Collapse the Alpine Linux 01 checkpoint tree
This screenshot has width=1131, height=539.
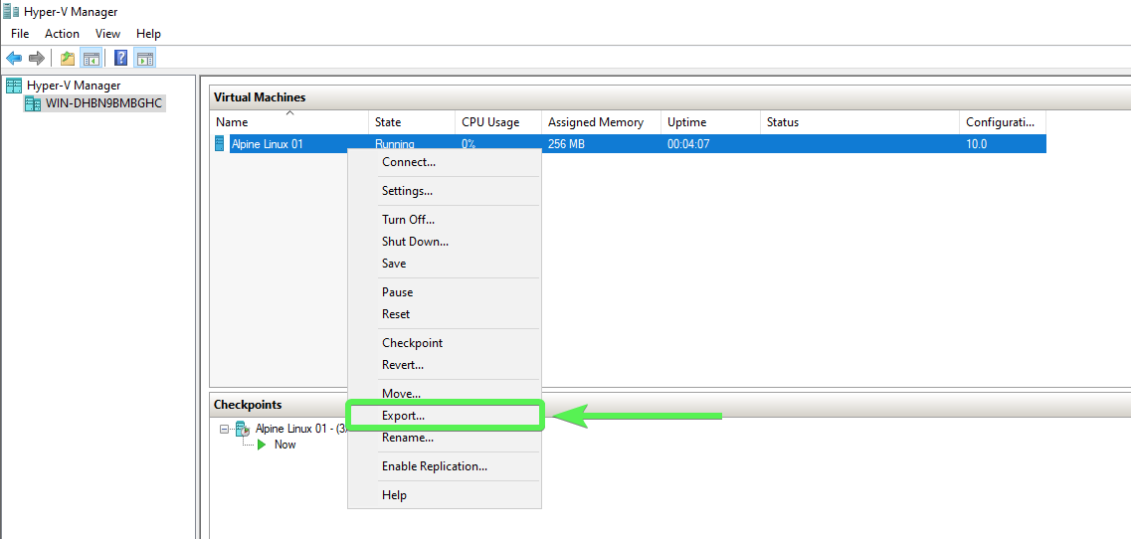point(224,429)
